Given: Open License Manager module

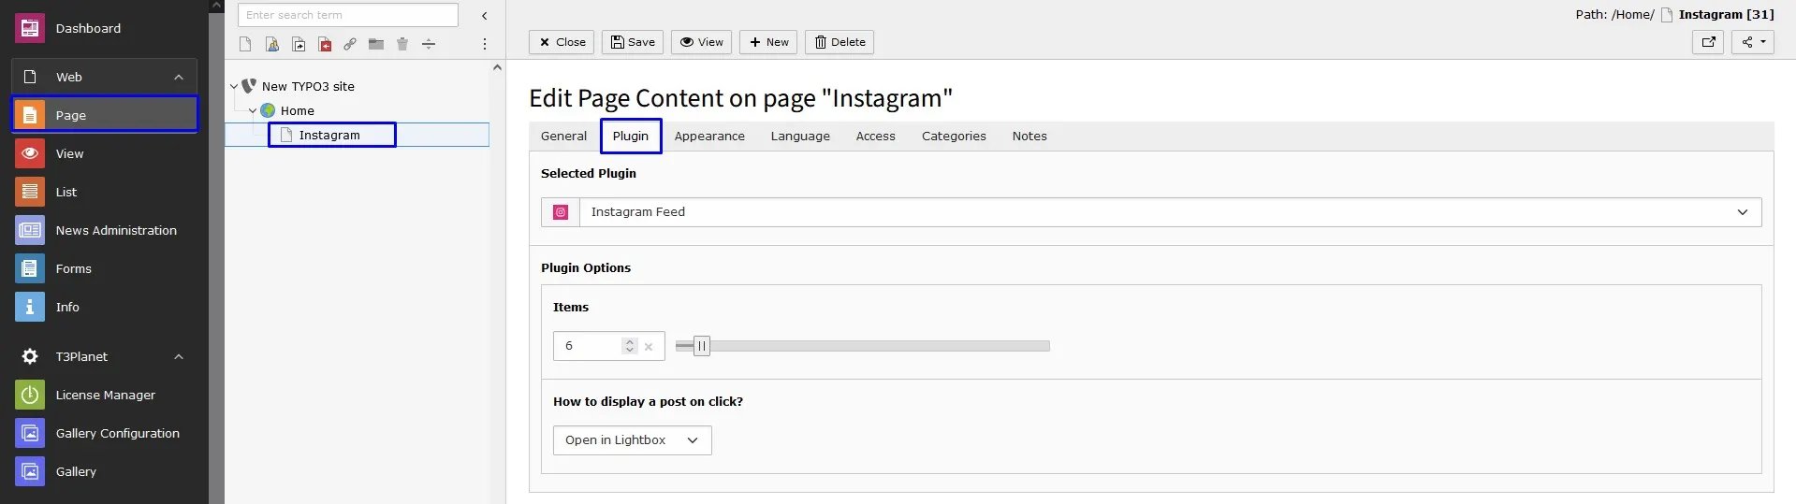Looking at the screenshot, I should pos(105,395).
